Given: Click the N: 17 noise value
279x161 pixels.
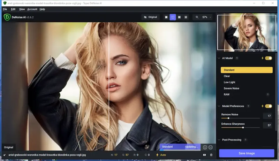Looking at the screenshot, I should [x=114, y=155].
